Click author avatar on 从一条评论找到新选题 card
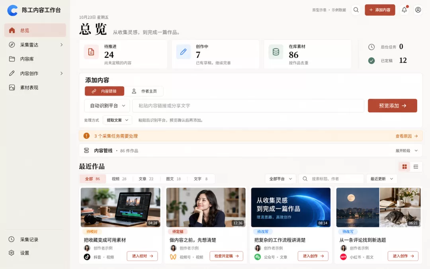 tap(343, 248)
